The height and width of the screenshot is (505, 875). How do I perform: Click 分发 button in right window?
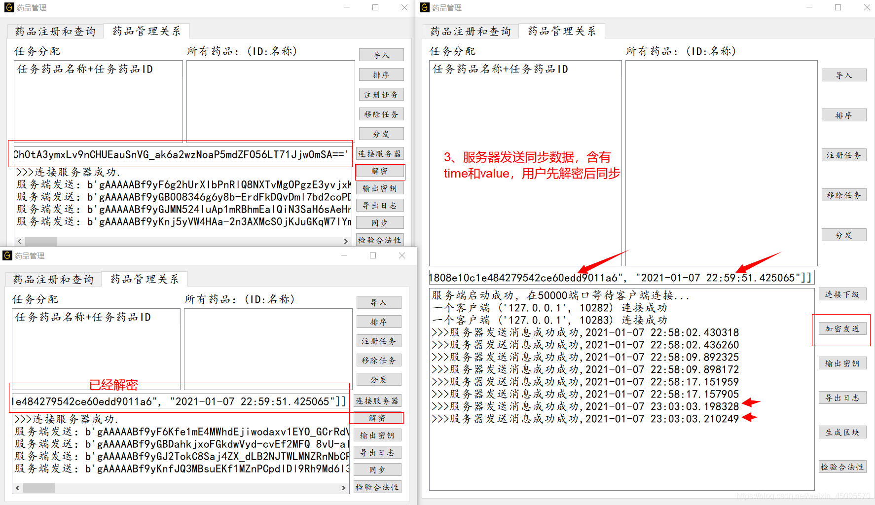(x=844, y=235)
